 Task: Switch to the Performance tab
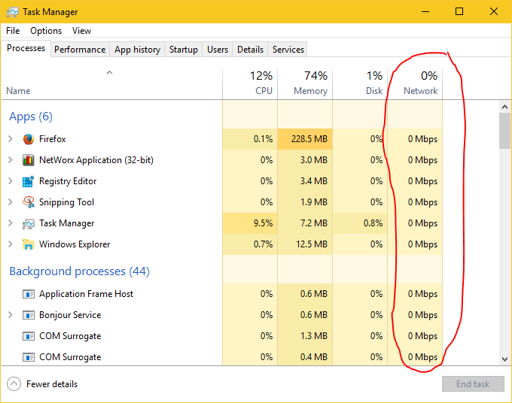pyautogui.click(x=80, y=50)
